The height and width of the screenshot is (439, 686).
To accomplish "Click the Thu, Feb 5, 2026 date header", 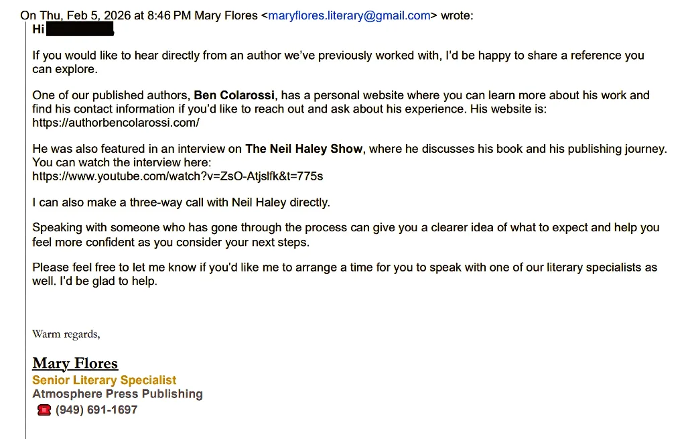I will click(x=87, y=15).
